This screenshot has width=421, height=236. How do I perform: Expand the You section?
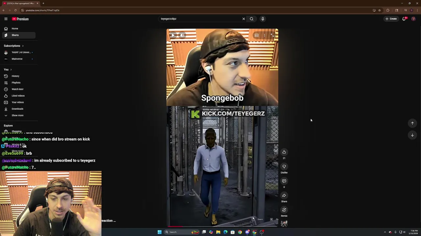tap(8, 69)
